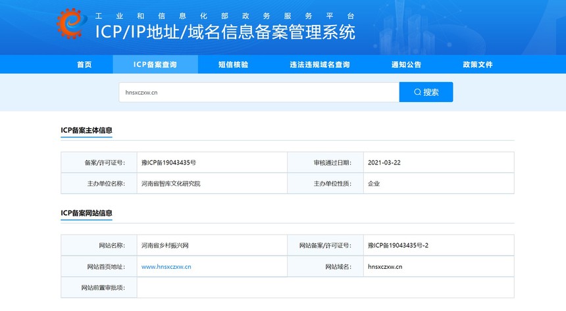566x311 pixels.
Task: Open 违法违规域名查询 tab
Action: click(x=320, y=64)
